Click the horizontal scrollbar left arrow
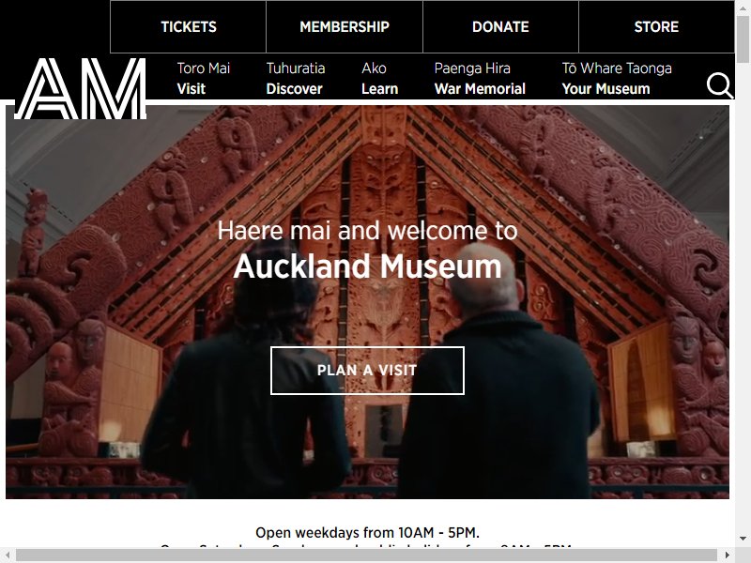Screen dimensions: 751x563 pos(8,555)
